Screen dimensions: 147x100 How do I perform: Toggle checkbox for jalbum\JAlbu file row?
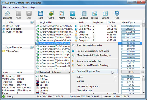pos(37,60)
